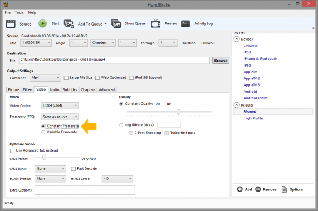Switch to the Picture tab
The height and width of the screenshot is (211, 318).
13,89
